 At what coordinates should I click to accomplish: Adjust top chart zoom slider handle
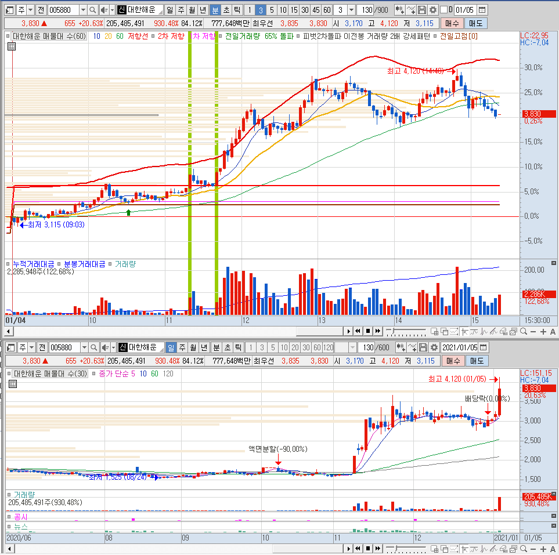(x=393, y=331)
